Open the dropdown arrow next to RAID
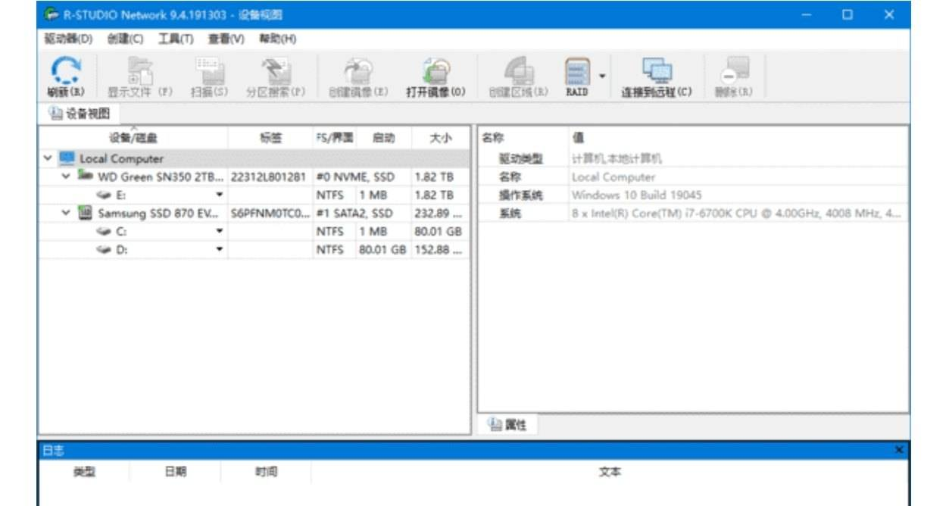This screenshot has width=949, height=506. [602, 76]
